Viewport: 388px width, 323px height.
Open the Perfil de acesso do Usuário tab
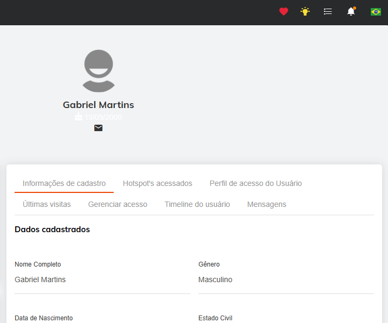pos(255,183)
